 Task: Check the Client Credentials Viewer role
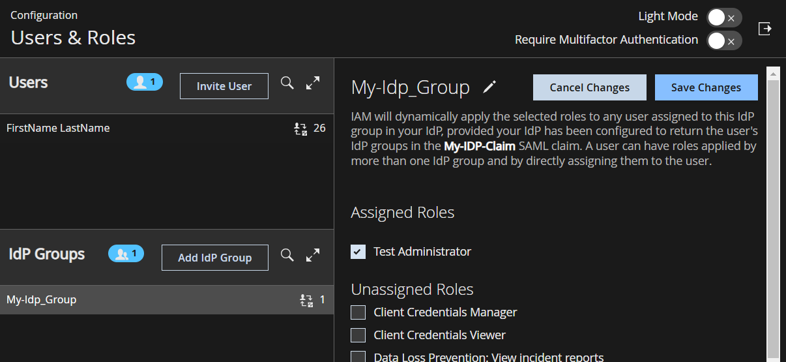click(358, 335)
